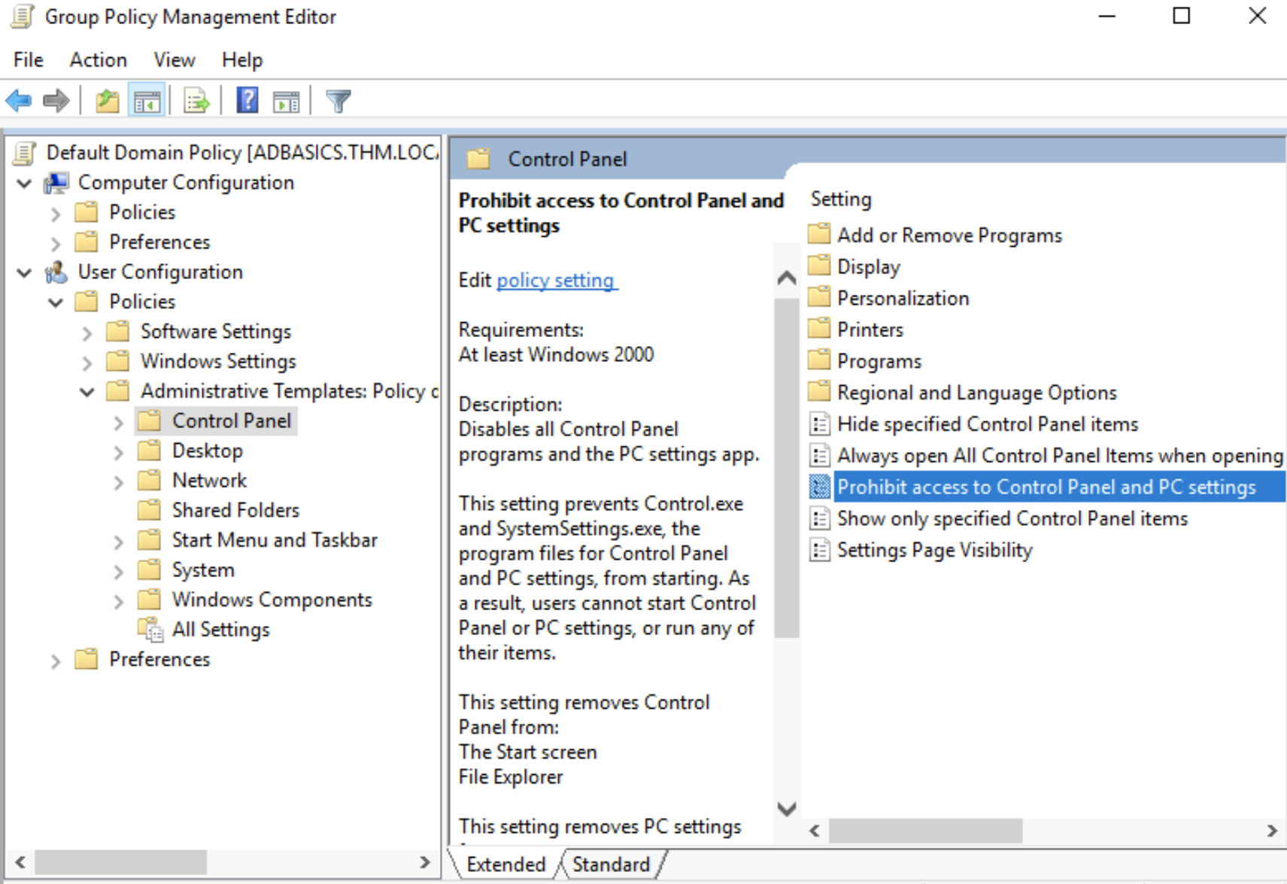Collapse the Administrative Templates node
This screenshot has height=884, width=1287.
coord(87,393)
